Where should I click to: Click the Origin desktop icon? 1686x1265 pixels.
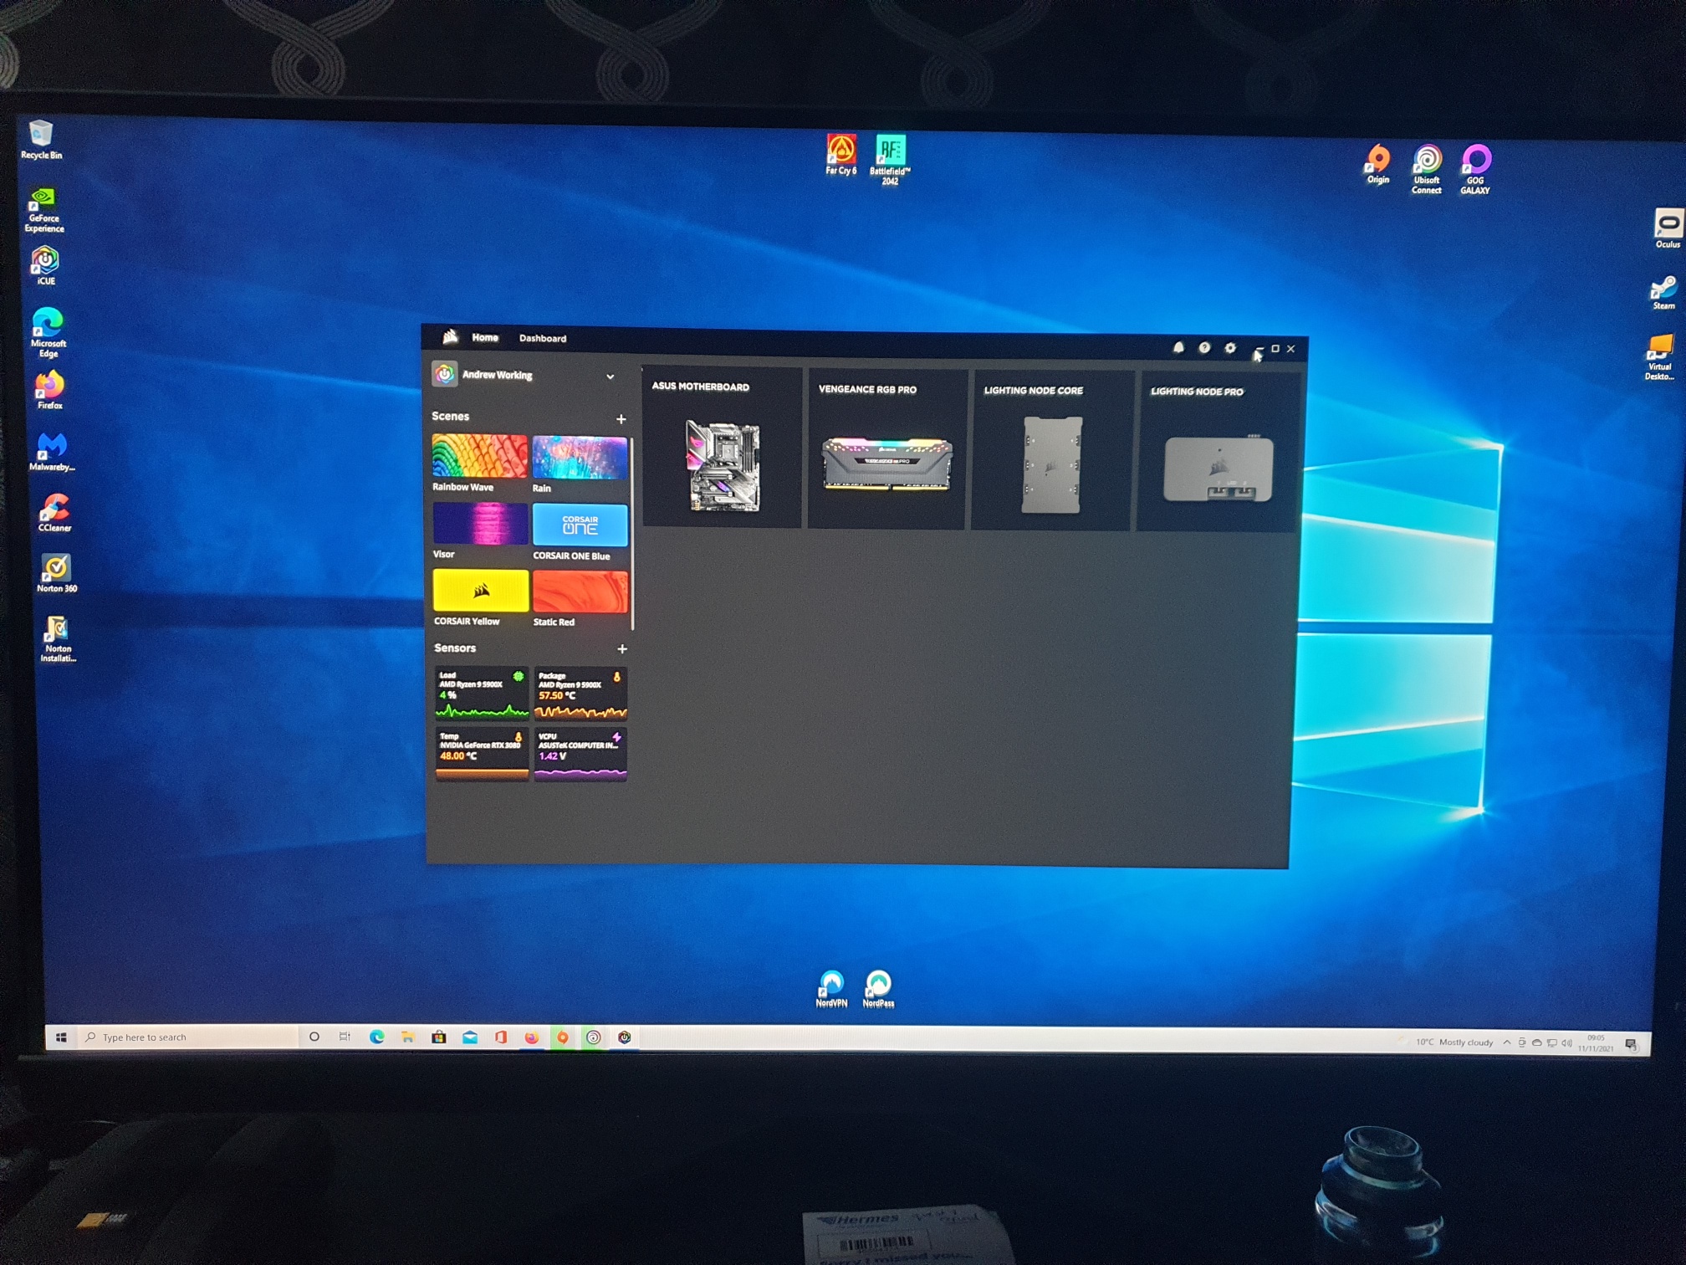(x=1378, y=164)
